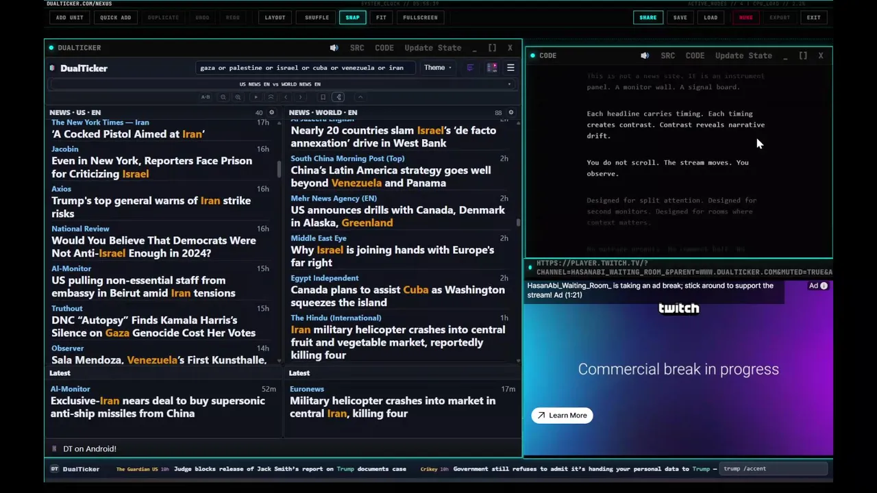Screen dimensions: 877x493
Task: Open NEWS · WORLD · EN column settings gear
Action: [510, 112]
